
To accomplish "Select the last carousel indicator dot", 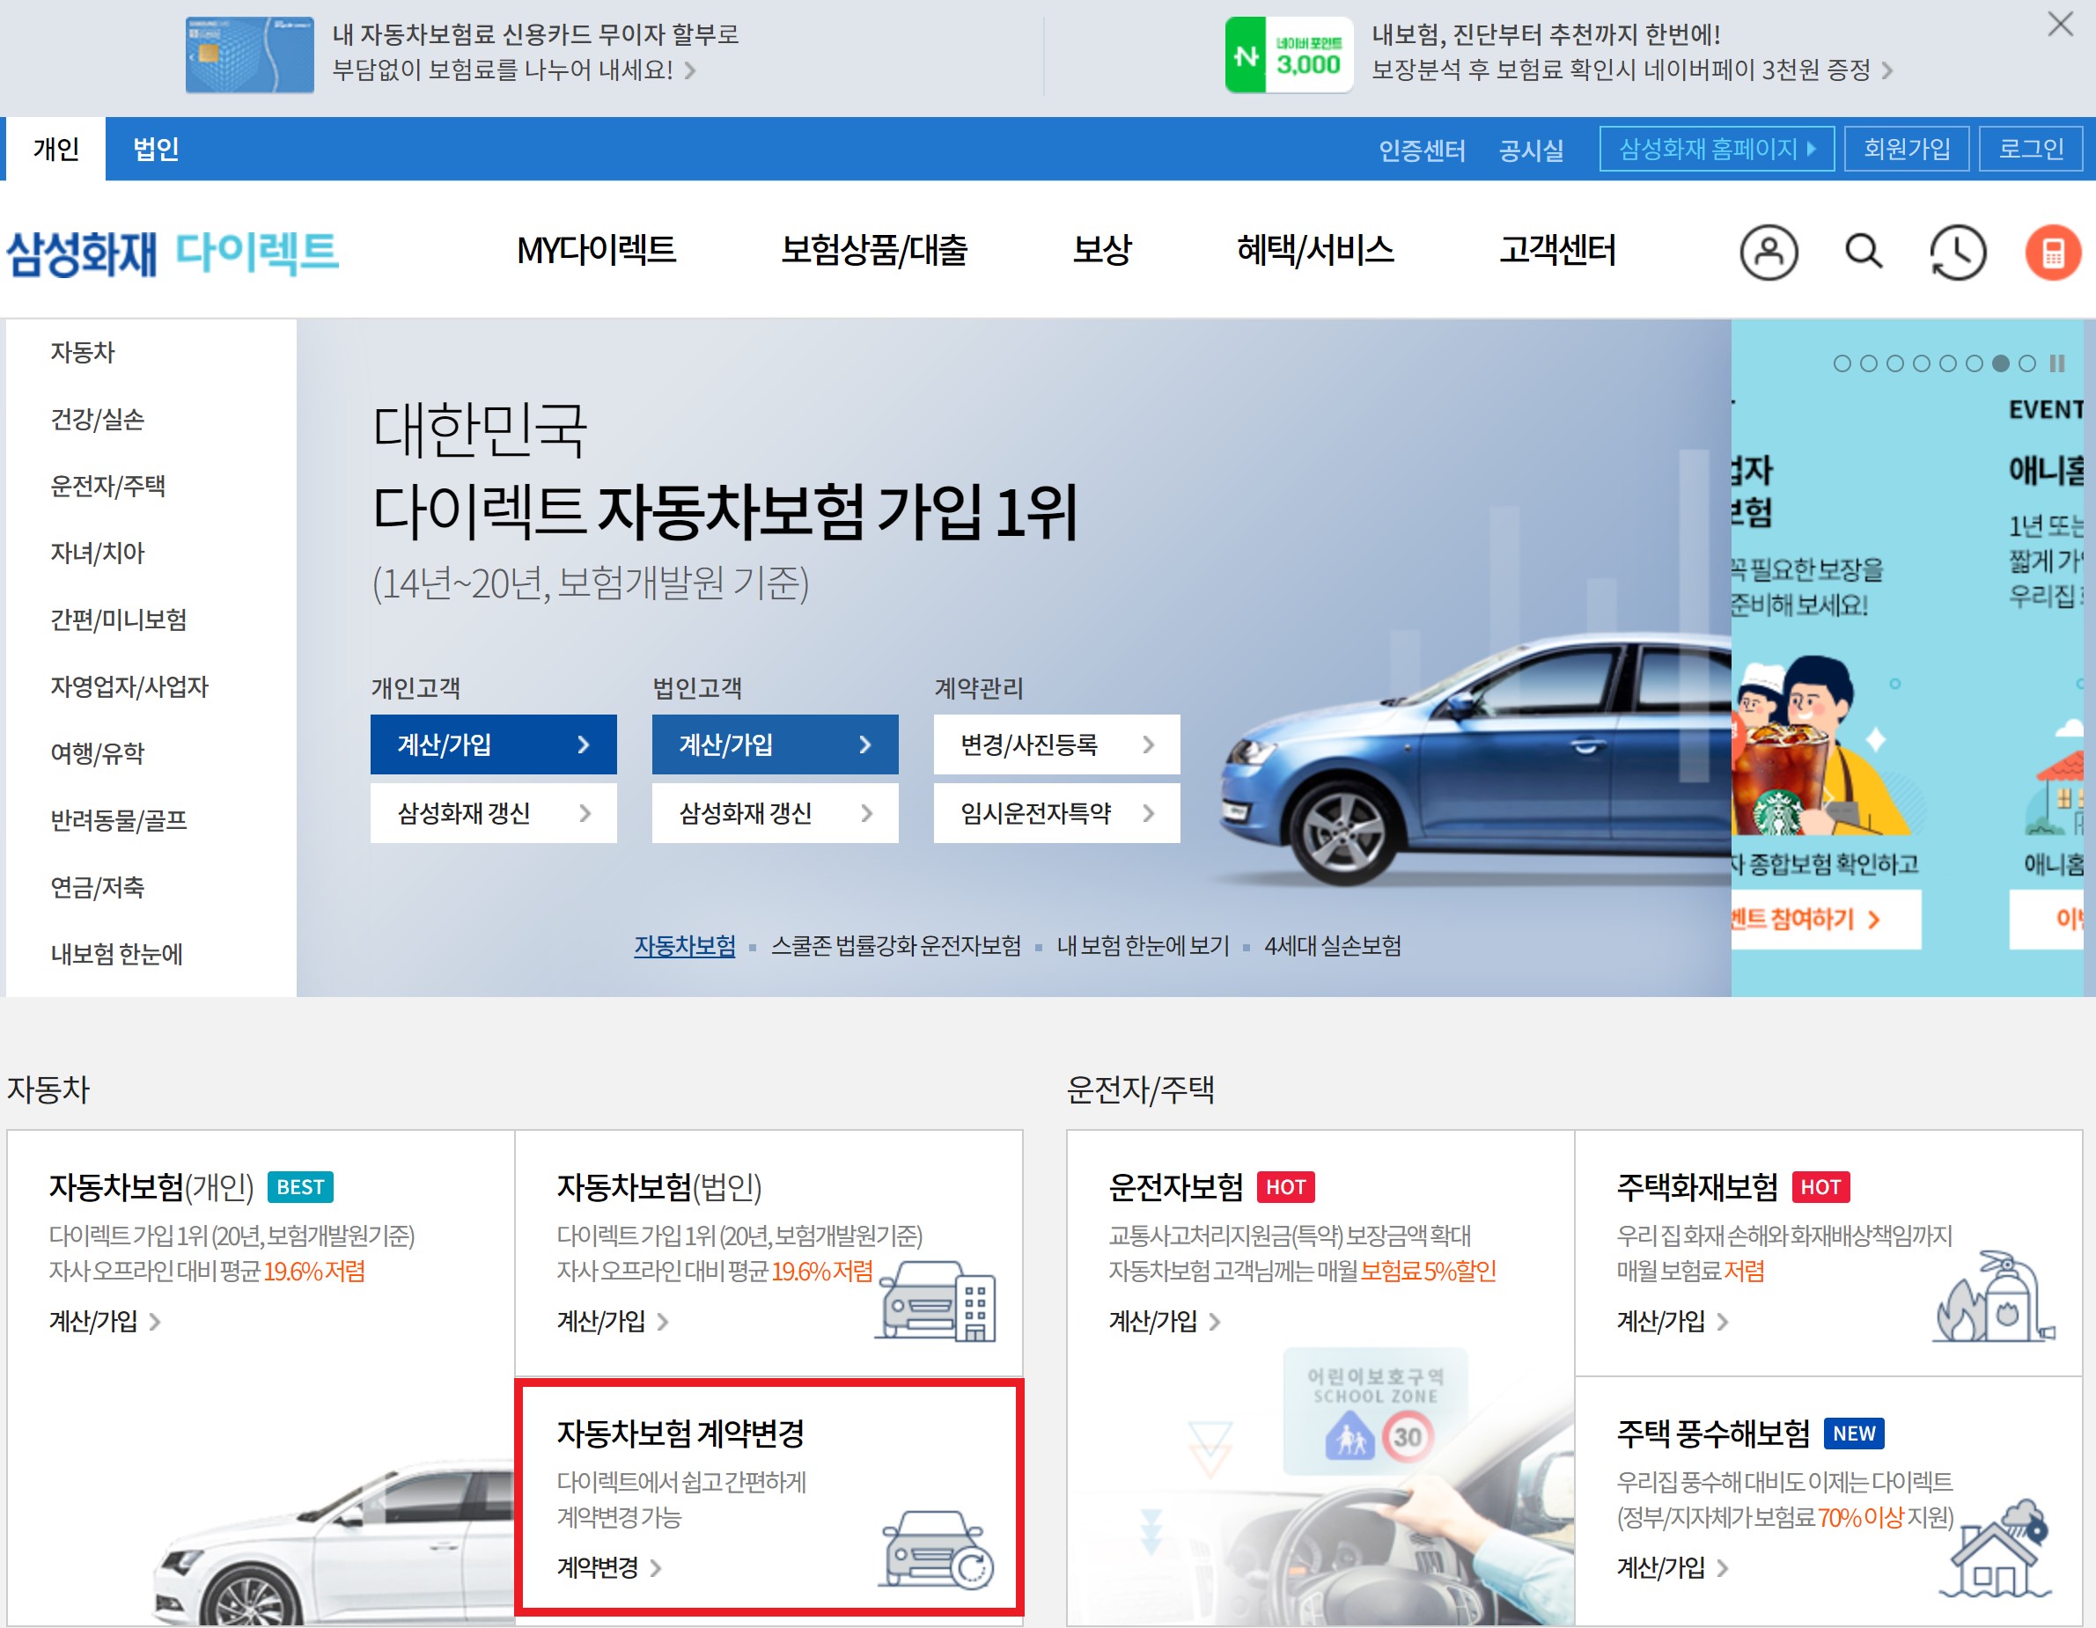I will [x=2026, y=363].
